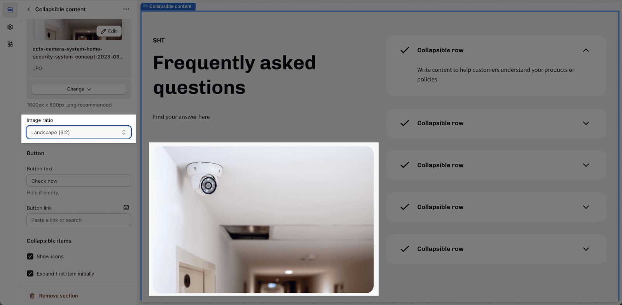
Task: Go back with the arrow beside Collapsible content
Action: click(x=28, y=9)
